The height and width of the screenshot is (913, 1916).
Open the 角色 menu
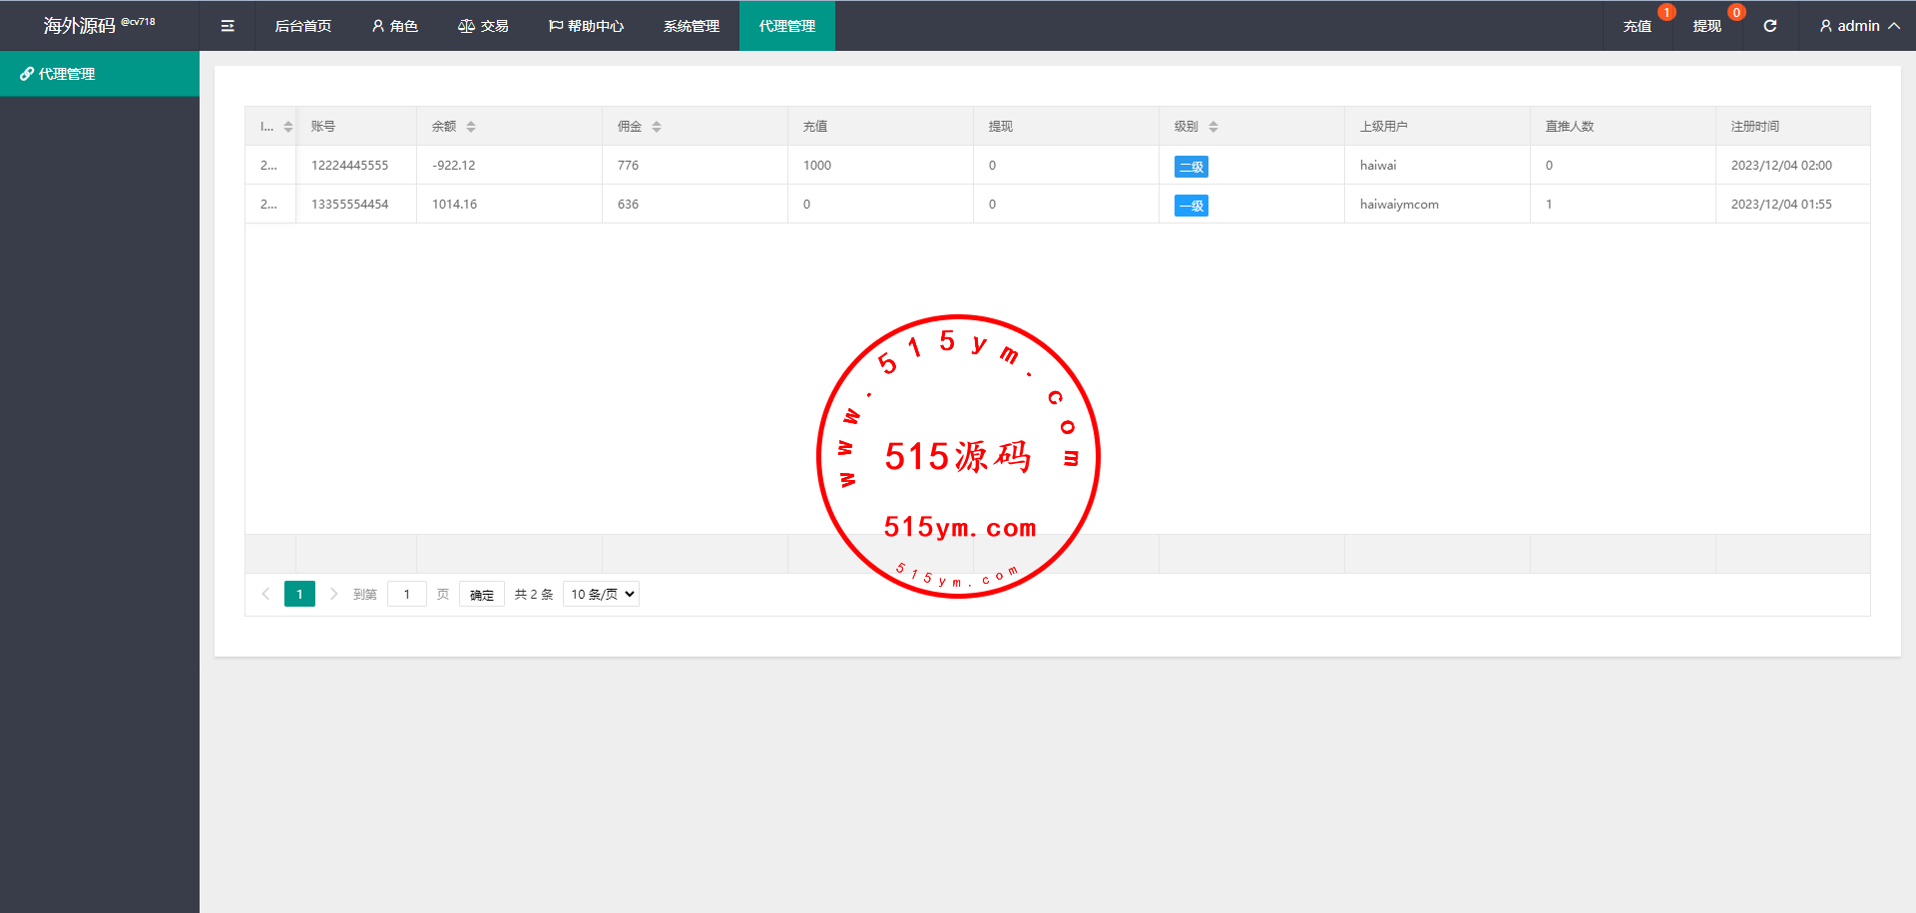394,26
